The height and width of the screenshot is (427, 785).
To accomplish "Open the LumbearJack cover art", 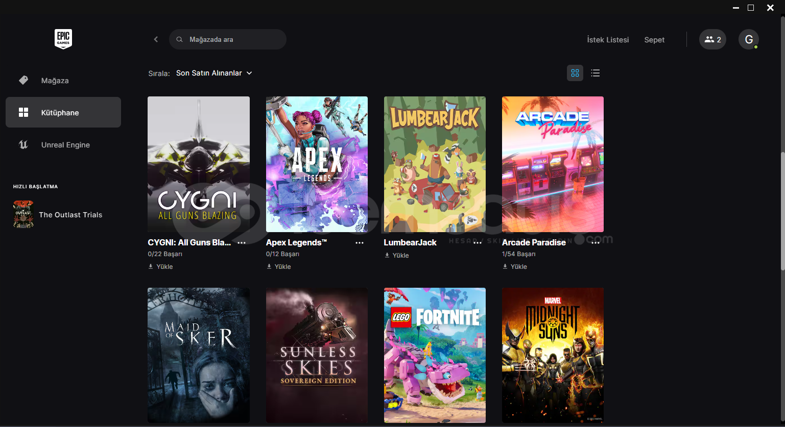I will point(435,164).
